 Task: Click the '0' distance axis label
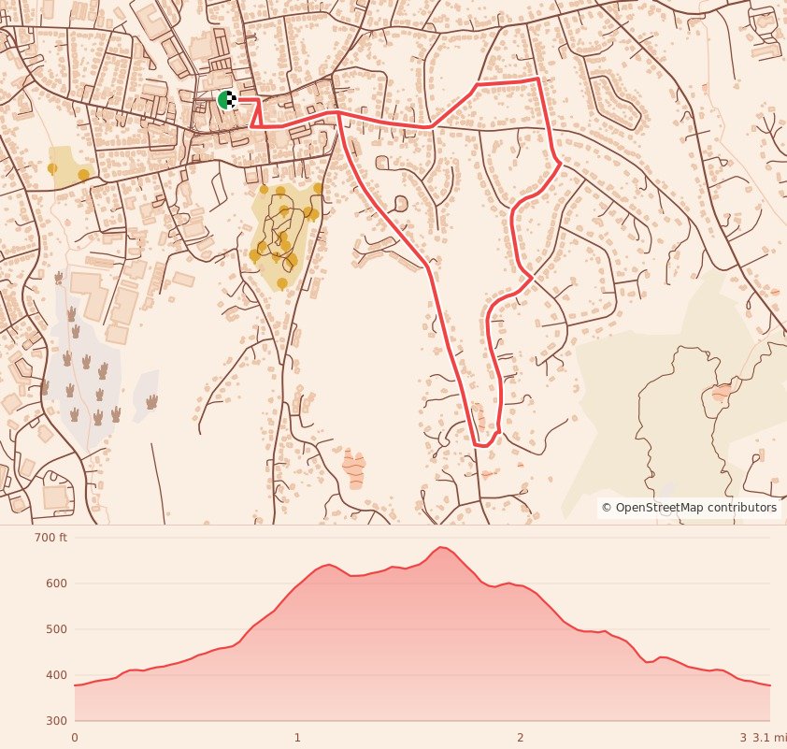75,738
